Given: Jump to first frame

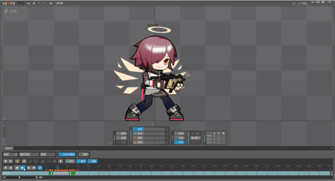Looking at the screenshot, I should (5, 168).
